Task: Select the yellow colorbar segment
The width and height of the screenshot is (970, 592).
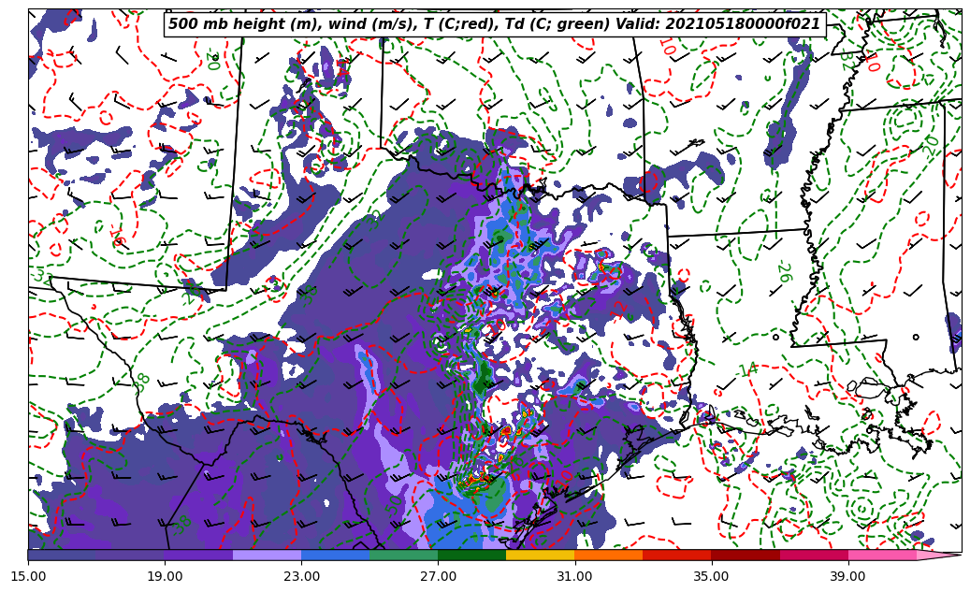Action: [x=540, y=555]
